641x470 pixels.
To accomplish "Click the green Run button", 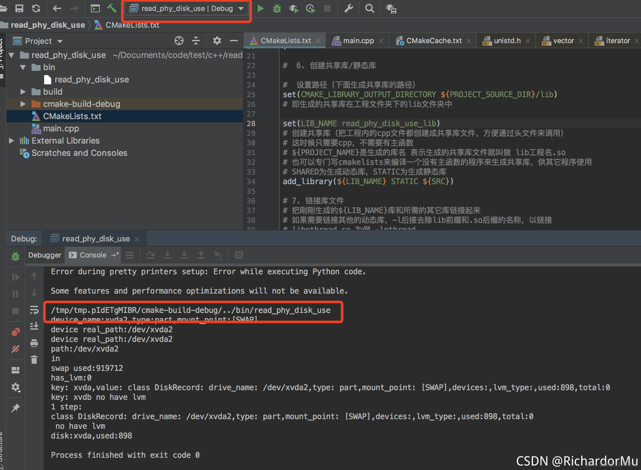I will point(261,8).
